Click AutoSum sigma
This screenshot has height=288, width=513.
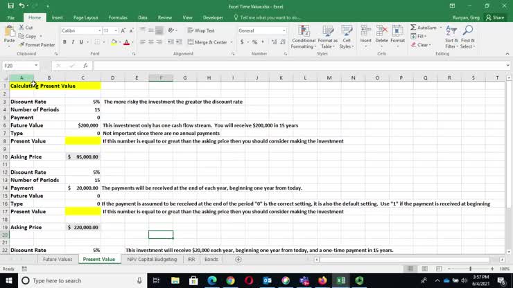point(424,28)
